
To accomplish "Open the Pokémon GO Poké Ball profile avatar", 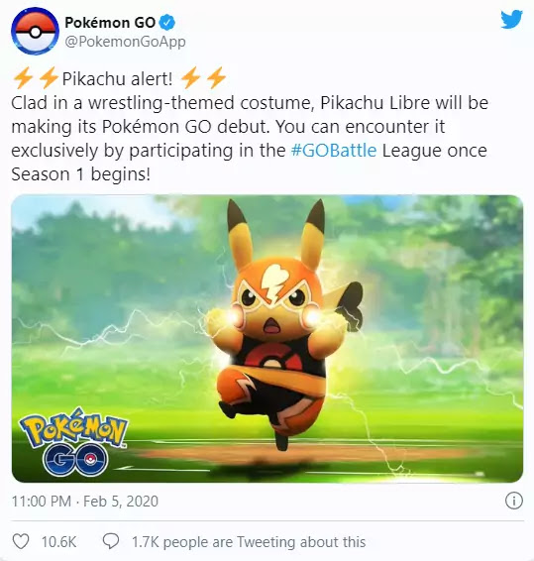I will tap(35, 31).
